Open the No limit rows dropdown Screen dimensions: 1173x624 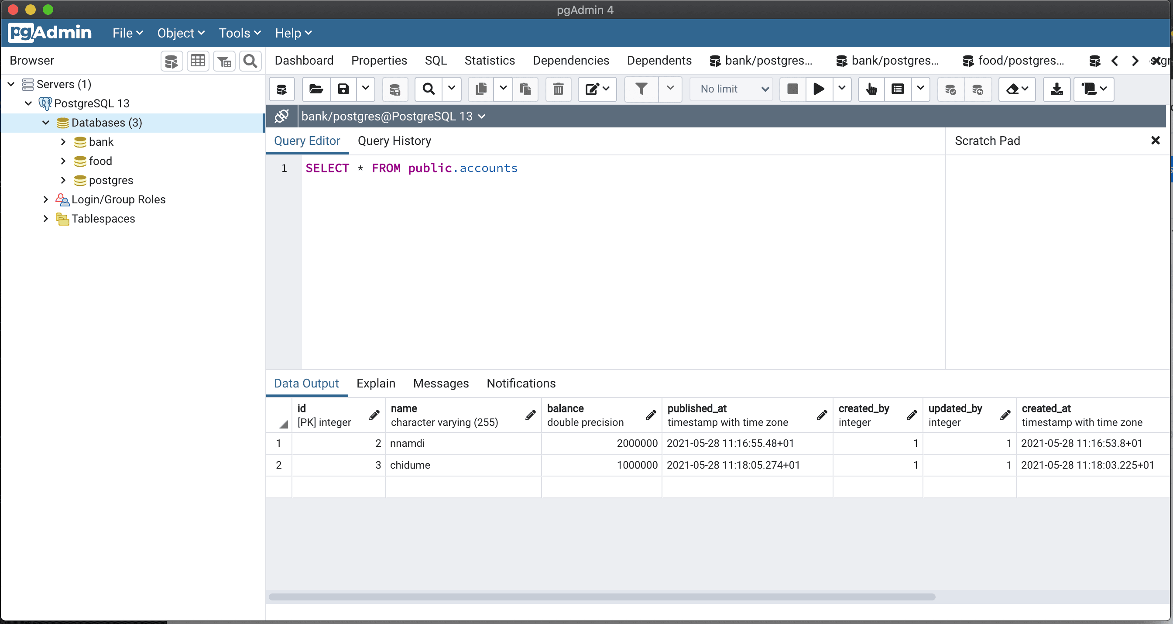pyautogui.click(x=732, y=89)
